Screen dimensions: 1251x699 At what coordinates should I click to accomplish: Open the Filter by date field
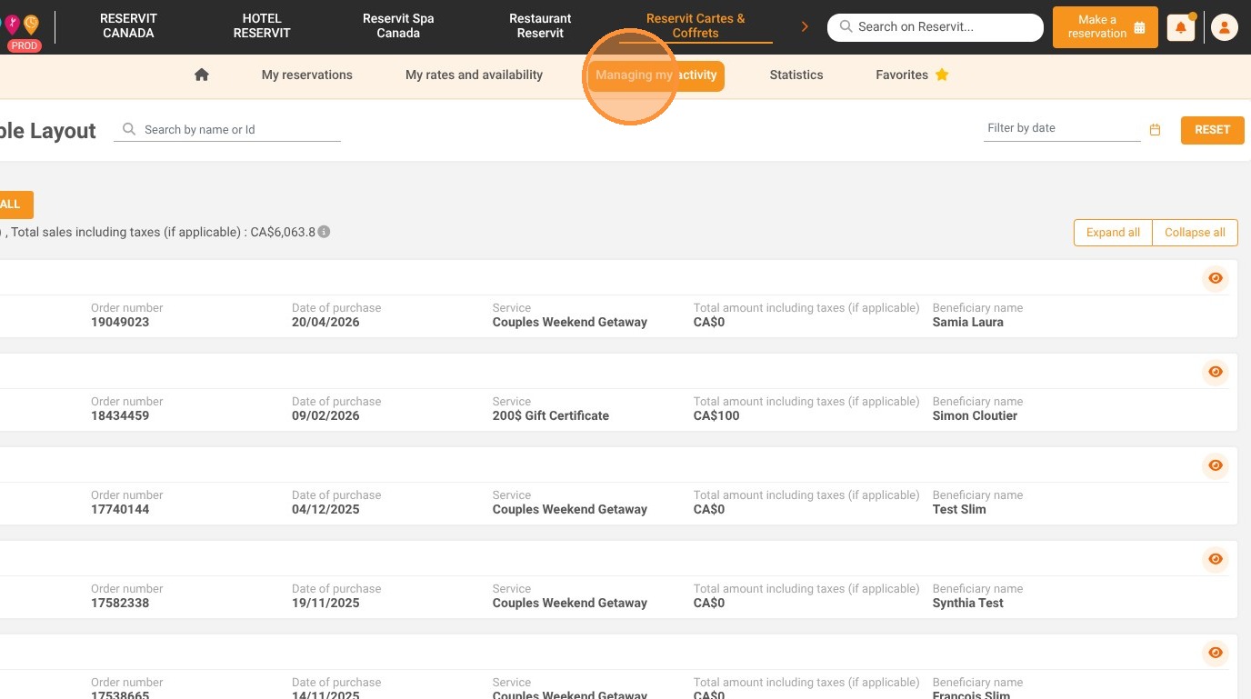tap(1062, 129)
